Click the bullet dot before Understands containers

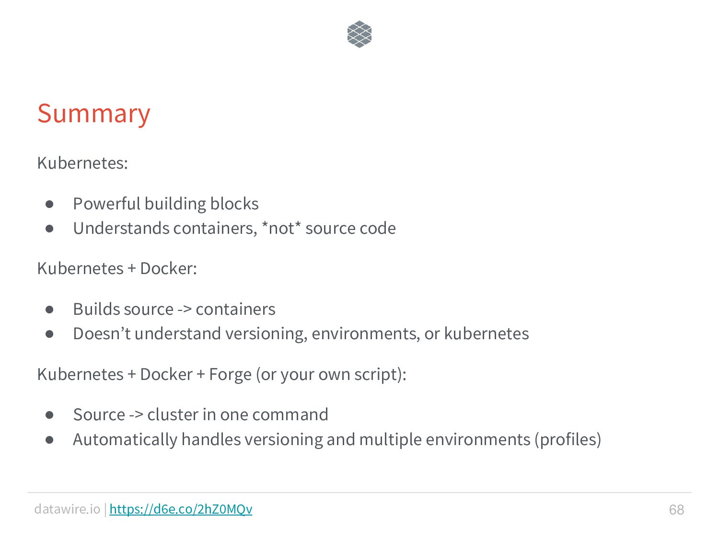(x=49, y=229)
